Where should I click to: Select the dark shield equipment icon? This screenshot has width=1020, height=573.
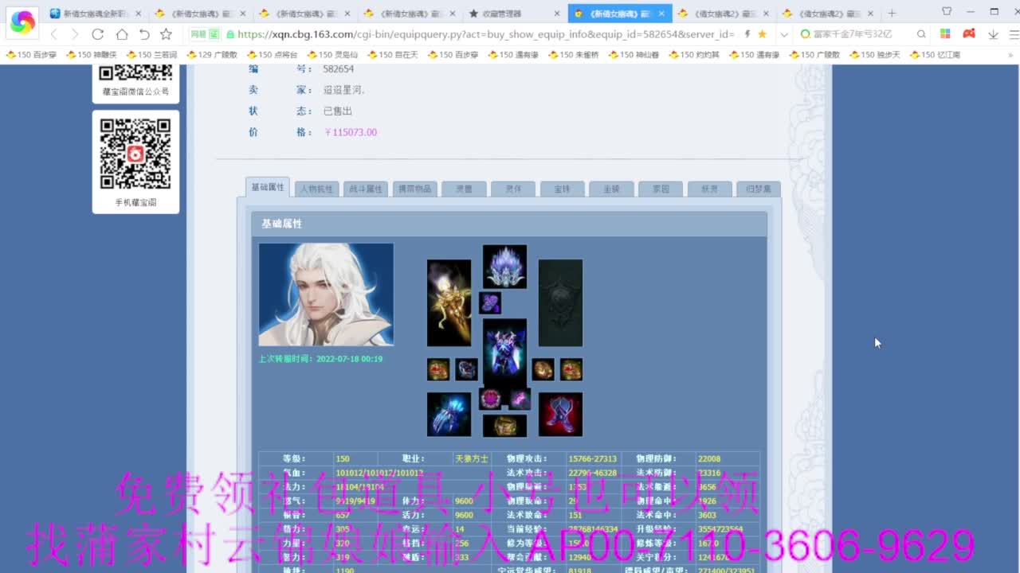(560, 302)
